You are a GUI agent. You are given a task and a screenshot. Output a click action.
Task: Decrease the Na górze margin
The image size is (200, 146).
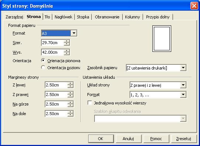pyautogui.click(x=70, y=106)
